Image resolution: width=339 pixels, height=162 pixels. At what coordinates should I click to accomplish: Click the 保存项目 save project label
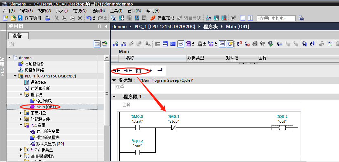click(x=33, y=18)
